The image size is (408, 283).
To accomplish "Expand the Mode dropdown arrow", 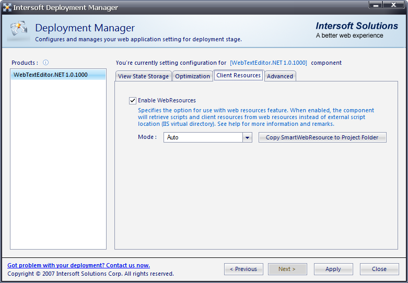I will click(248, 137).
